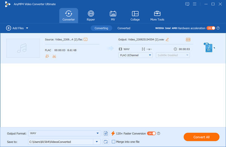Click the WAV output format profile icon
226x147 pixels.
(209, 48)
